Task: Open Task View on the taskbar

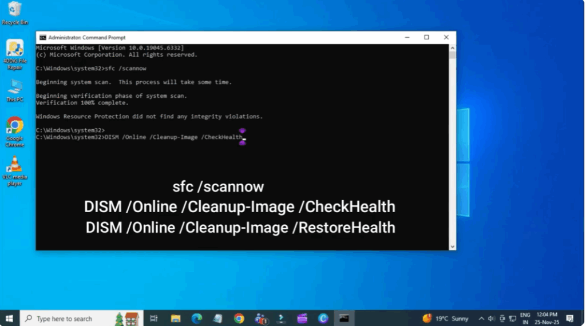Action: click(x=153, y=319)
